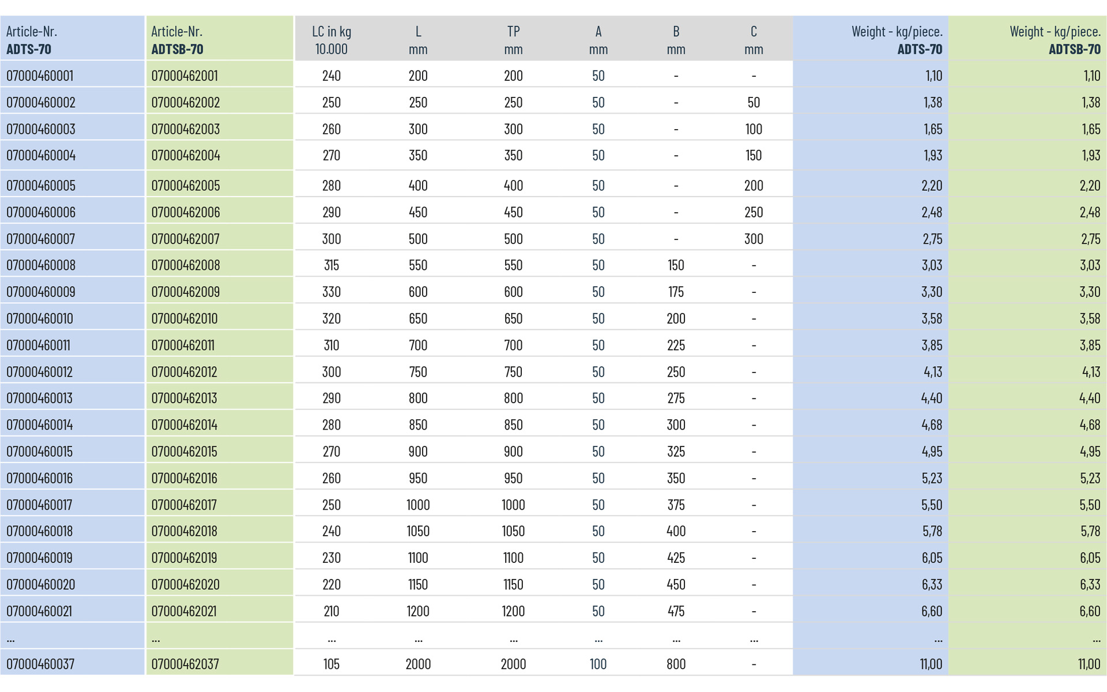Select article number 07000462016
This screenshot has height=692, width=1107.
coord(184,478)
